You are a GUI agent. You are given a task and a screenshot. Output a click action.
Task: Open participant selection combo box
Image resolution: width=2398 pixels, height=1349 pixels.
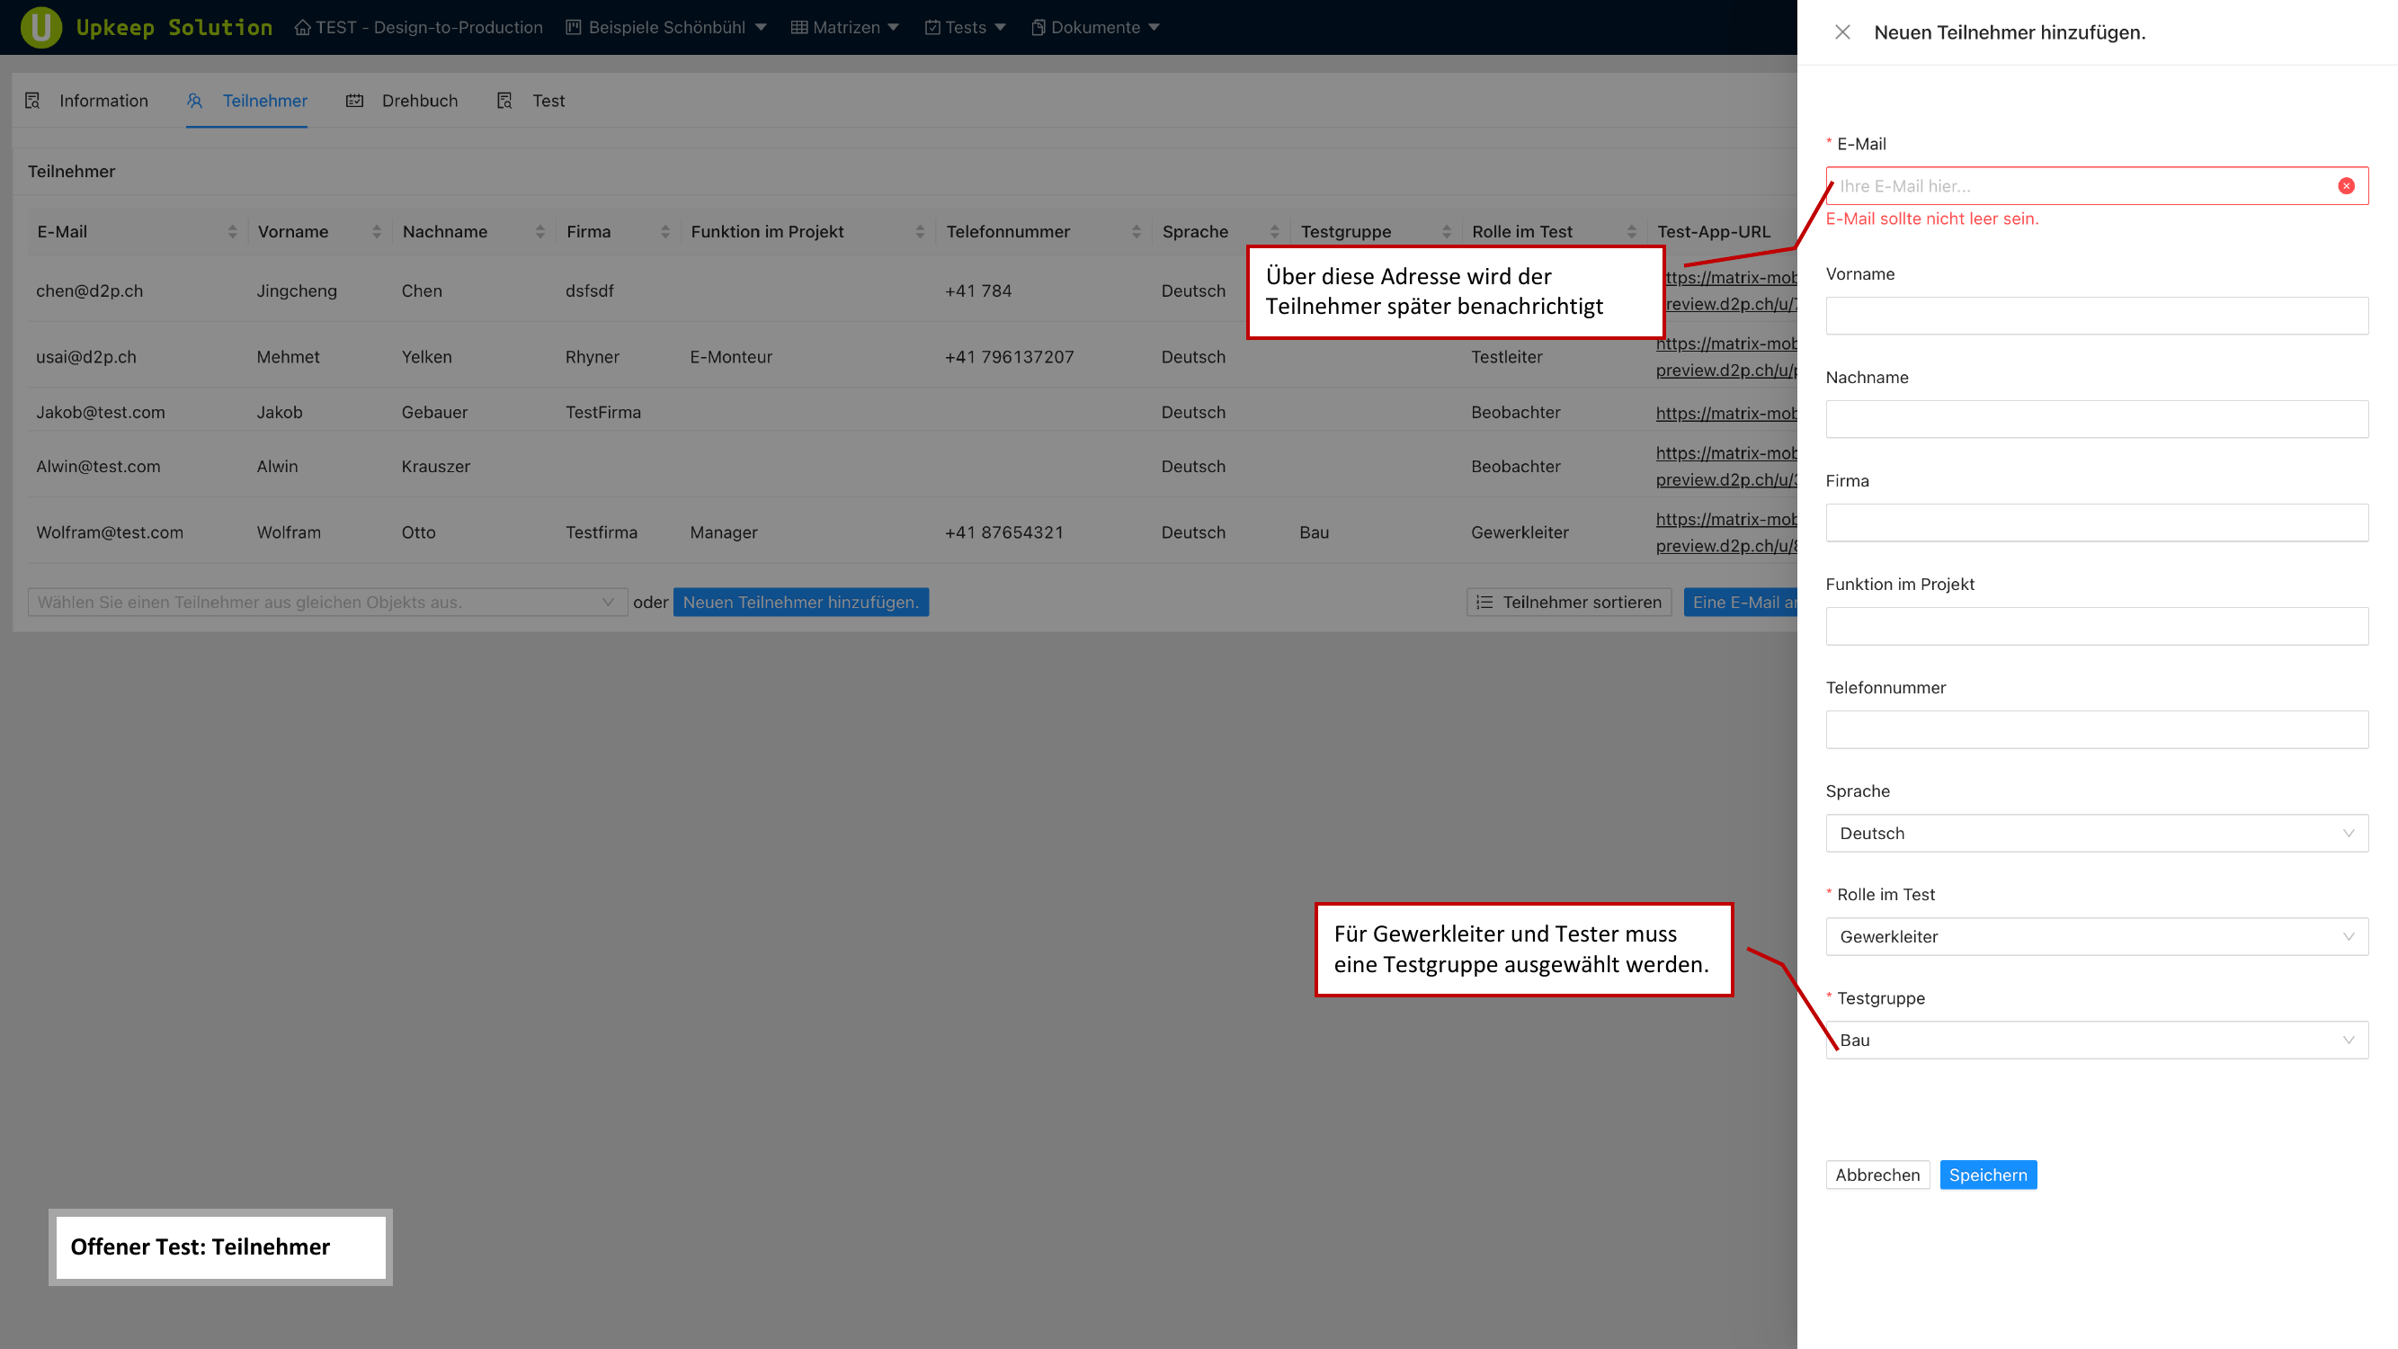tap(325, 603)
